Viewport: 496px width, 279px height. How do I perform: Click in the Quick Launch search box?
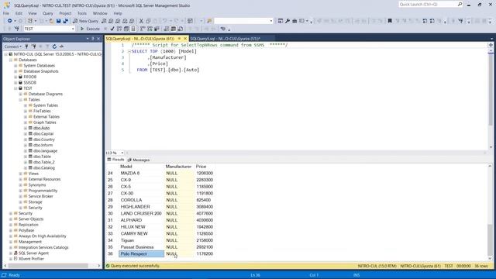427,4
